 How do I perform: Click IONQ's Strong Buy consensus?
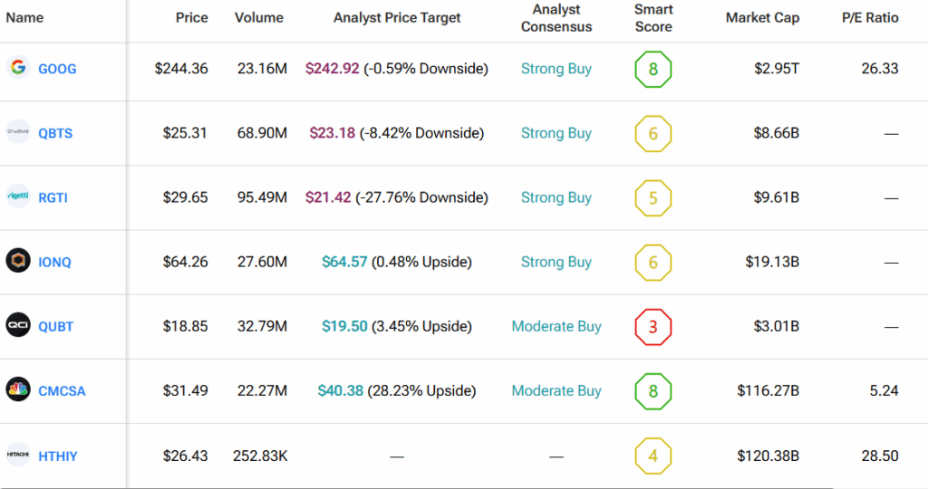point(556,263)
